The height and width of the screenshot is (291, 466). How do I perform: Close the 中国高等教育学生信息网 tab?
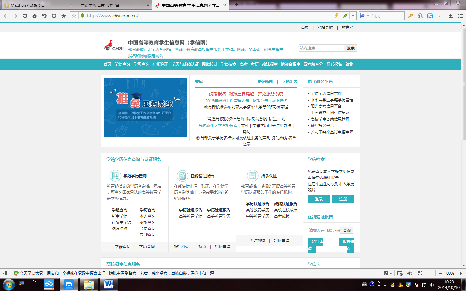click(x=225, y=5)
